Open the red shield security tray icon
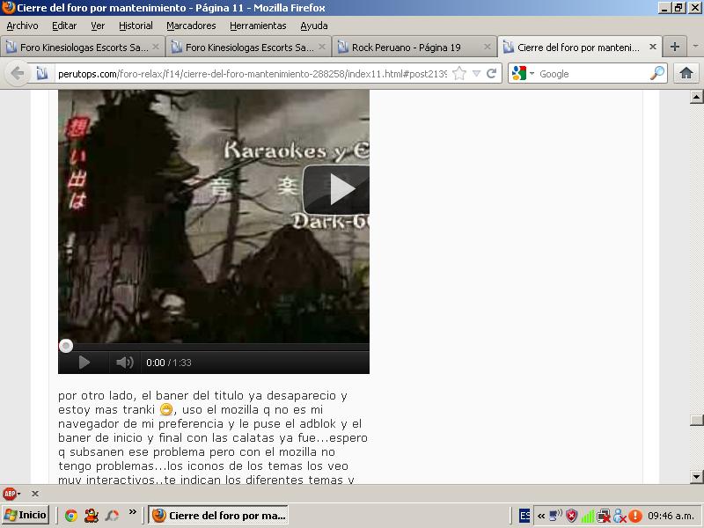Screen dimensions: 704x528 coord(571,516)
